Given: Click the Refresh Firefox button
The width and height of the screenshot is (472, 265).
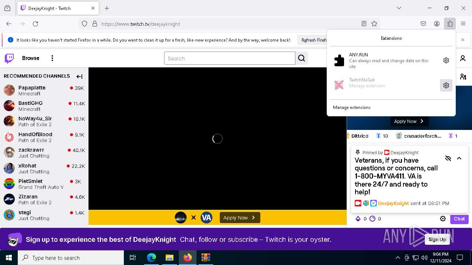Looking at the screenshot, I should [313, 40].
